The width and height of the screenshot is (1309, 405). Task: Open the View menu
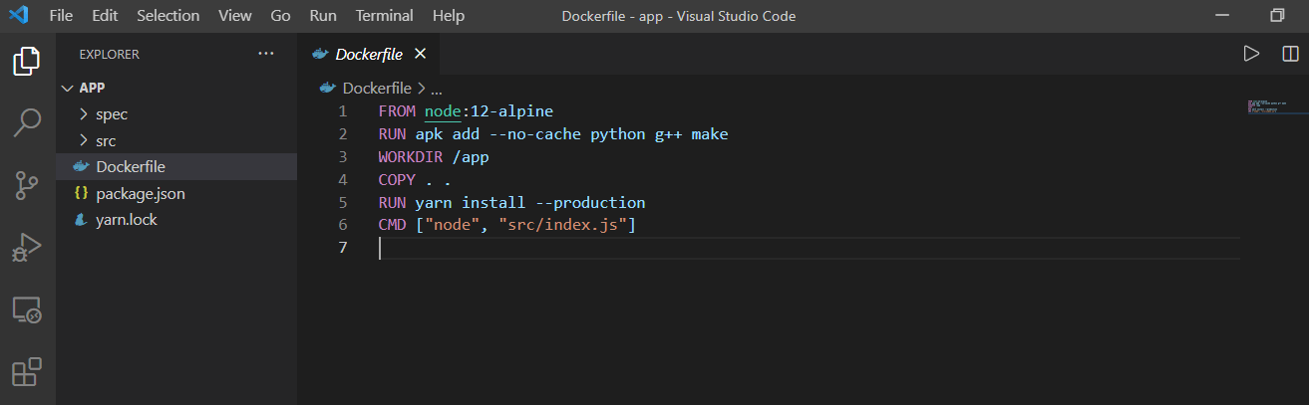click(234, 16)
